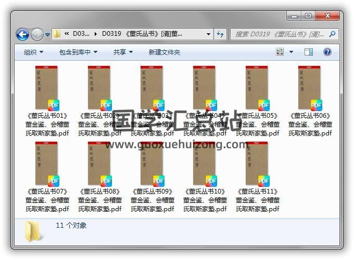
Task: Click the 新建文件夹 button
Action: [165, 52]
